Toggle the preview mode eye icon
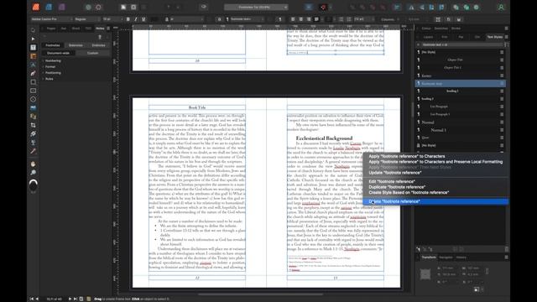 (x=204, y=7)
